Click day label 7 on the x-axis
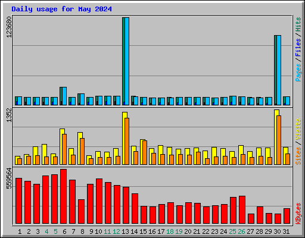The height and width of the screenshot is (238, 305). 73,231
